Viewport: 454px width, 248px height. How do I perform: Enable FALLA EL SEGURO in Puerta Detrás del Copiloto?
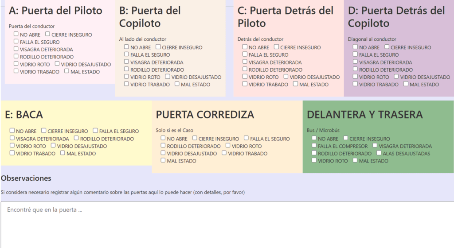(x=355, y=54)
